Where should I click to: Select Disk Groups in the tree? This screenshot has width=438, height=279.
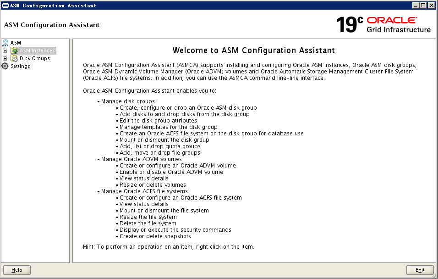pyautogui.click(x=35, y=58)
